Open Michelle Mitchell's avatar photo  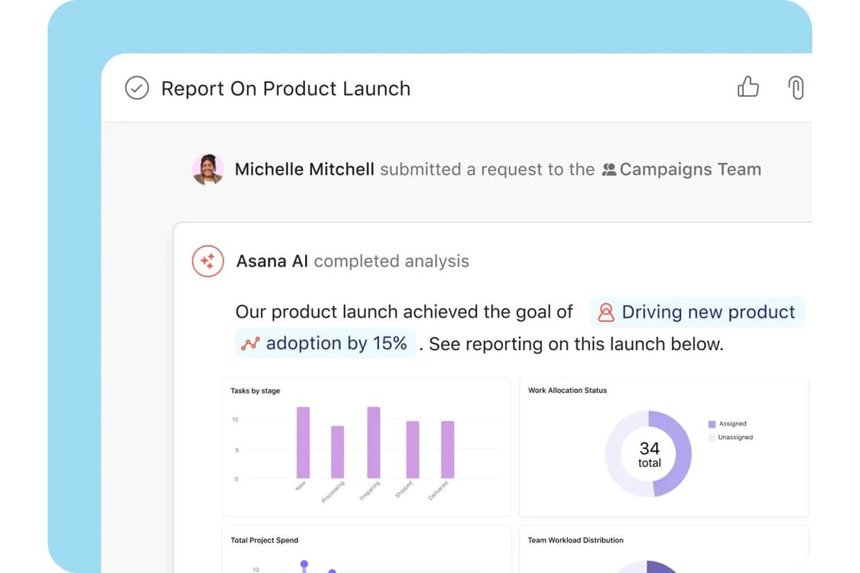pyautogui.click(x=208, y=169)
